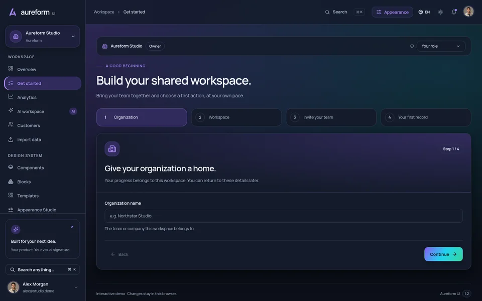Click the workspace switcher building icon
Screen dimensions: 482x301
pyautogui.click(x=16, y=36)
